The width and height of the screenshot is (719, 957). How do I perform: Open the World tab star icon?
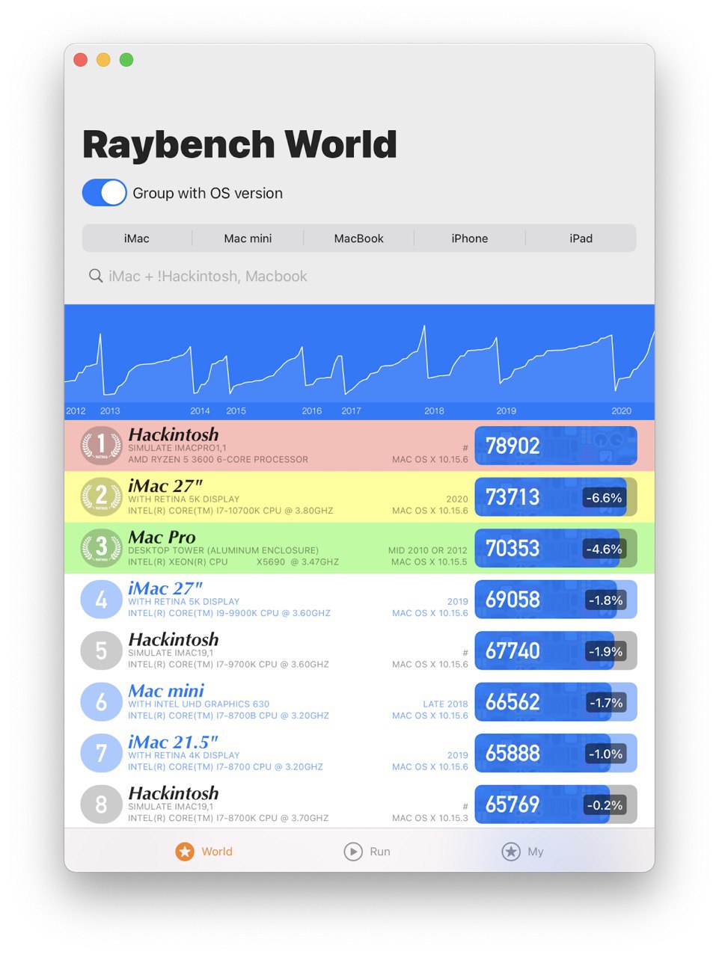pyautogui.click(x=185, y=851)
